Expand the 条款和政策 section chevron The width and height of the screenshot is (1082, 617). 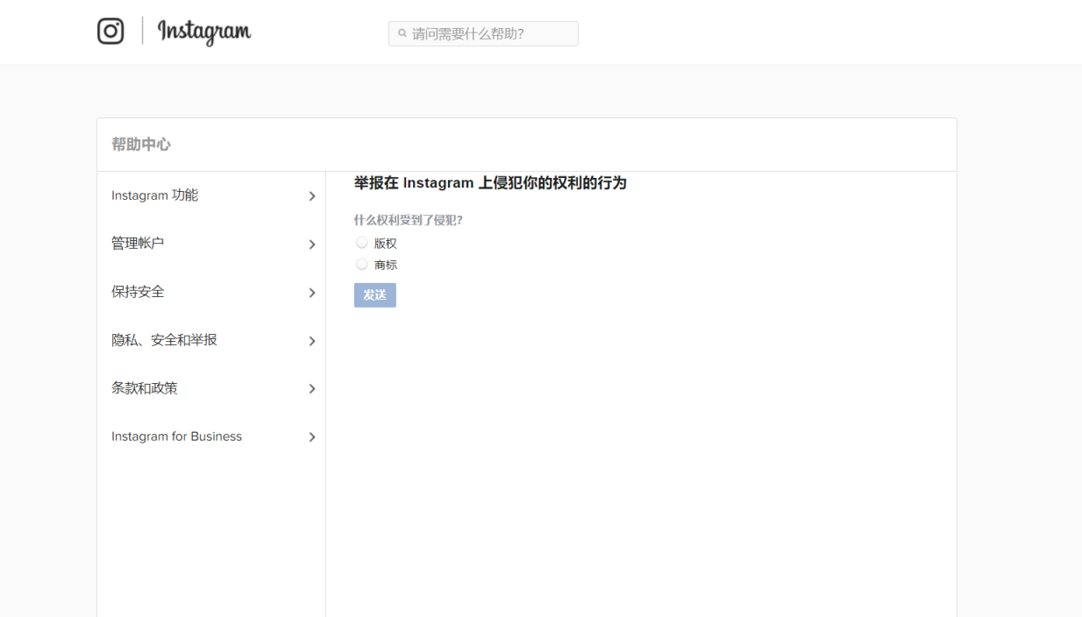(x=311, y=388)
